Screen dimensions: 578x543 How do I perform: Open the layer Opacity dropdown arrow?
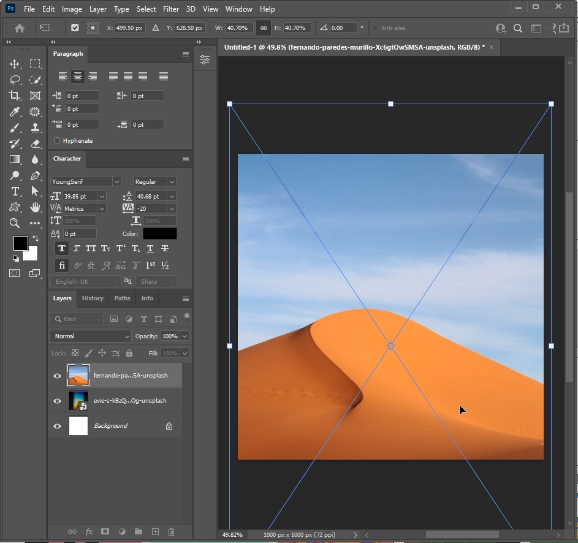(x=184, y=336)
